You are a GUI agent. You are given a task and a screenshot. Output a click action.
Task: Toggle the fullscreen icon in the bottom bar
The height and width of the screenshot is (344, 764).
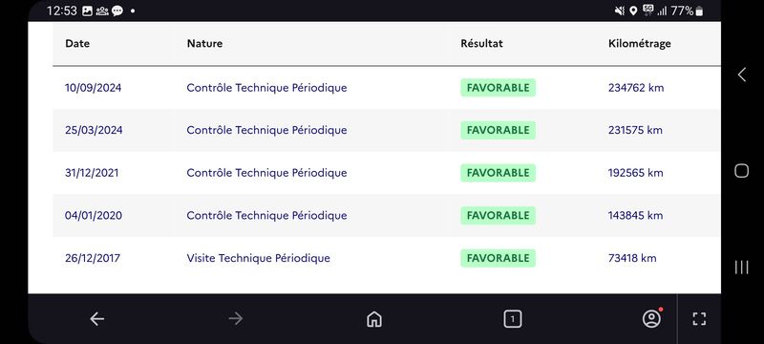[699, 319]
